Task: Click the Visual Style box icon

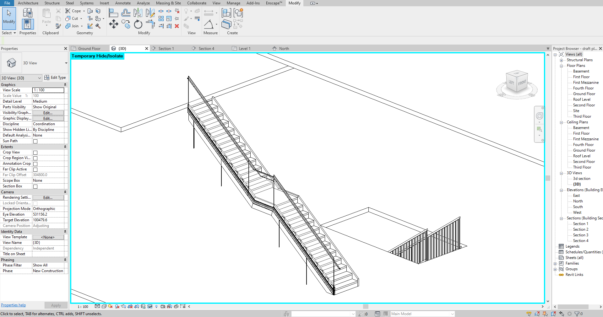Action: point(104,306)
